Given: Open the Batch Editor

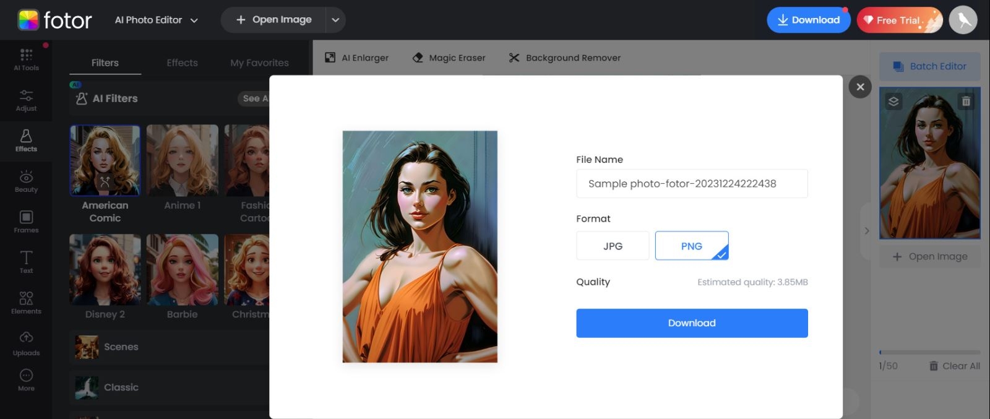Looking at the screenshot, I should tap(929, 66).
